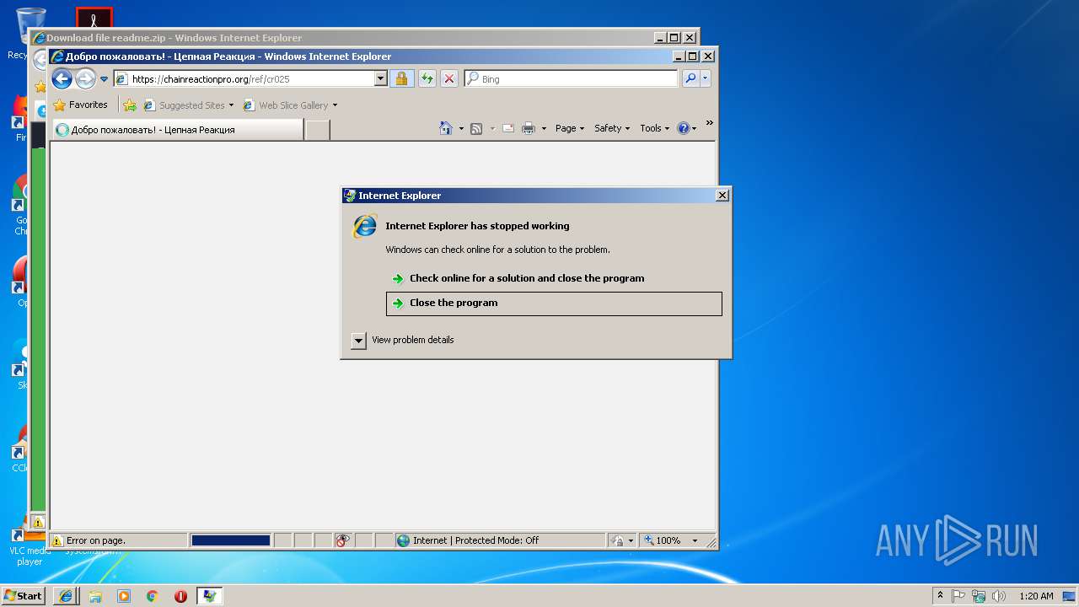Open the Suggested Sites link
Screen dimensions: 1079x607
[x=189, y=105]
